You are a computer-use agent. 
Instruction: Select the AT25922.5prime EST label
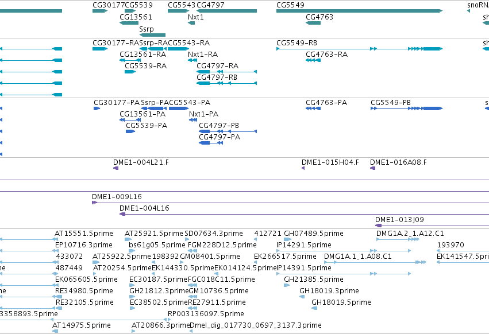[122, 257]
